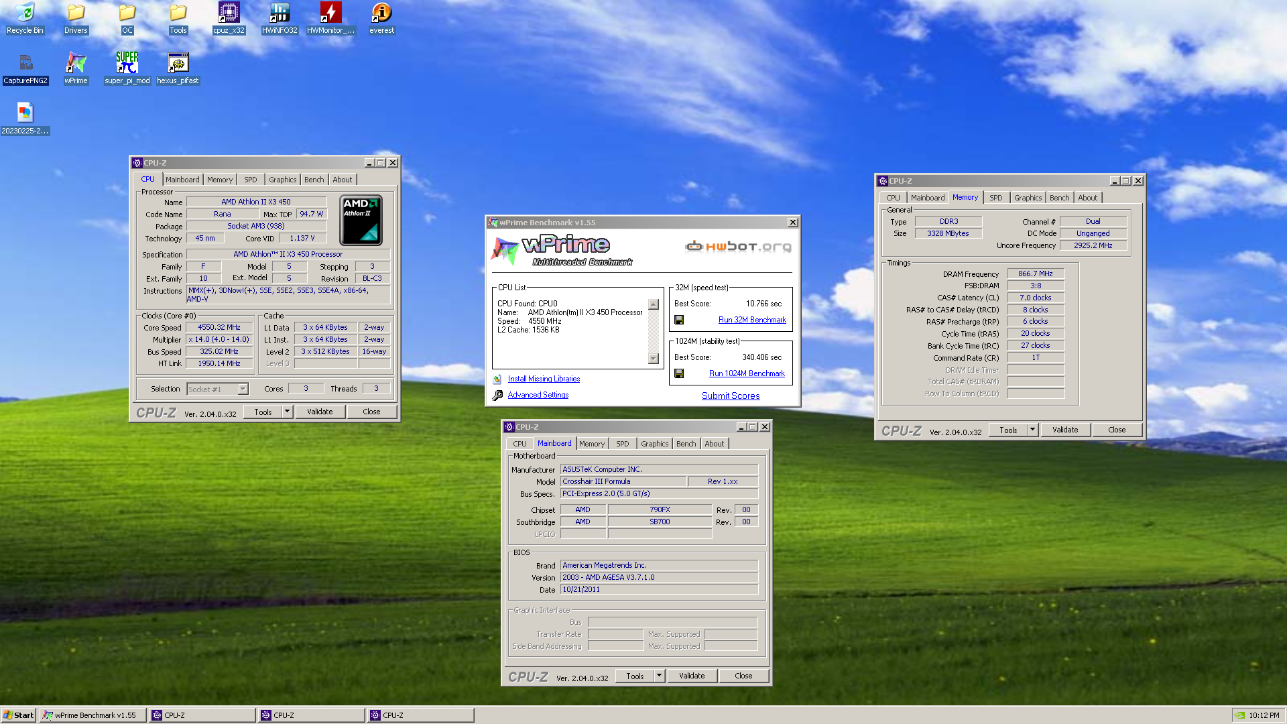Viewport: 1287px width, 724px height.
Task: Click Validate in CPU-Z Memory window
Action: pyautogui.click(x=1065, y=430)
